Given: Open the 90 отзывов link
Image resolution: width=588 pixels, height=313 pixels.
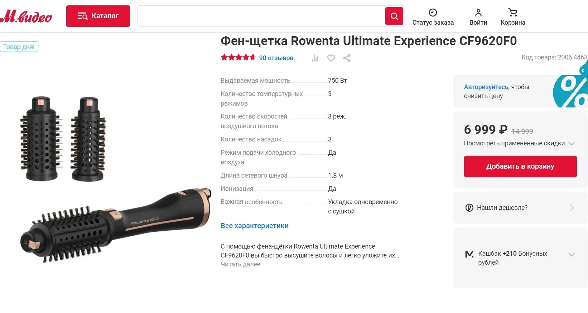Looking at the screenshot, I should (276, 58).
